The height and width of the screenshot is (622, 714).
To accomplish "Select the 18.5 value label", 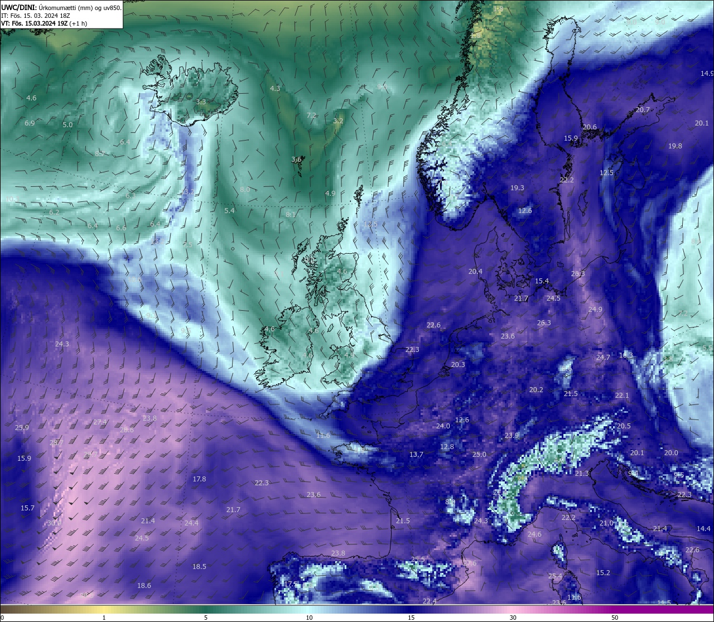I will pyautogui.click(x=199, y=566).
